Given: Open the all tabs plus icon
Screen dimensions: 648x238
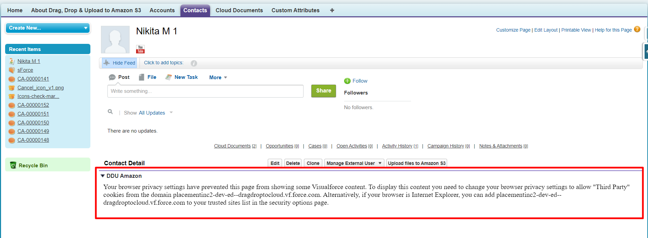Looking at the screenshot, I should click(x=332, y=11).
